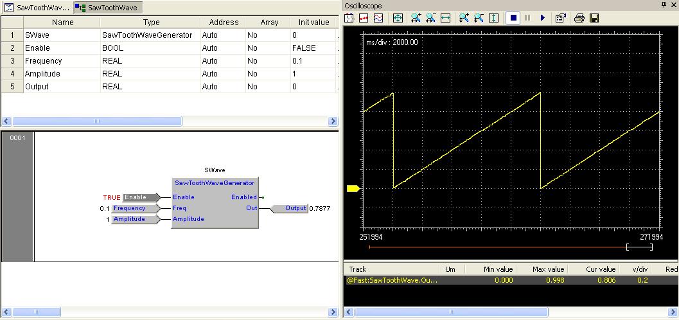Image resolution: width=679 pixels, height=320 pixels.
Task: Save the oscilloscope data with floppy icon
Action: (x=595, y=18)
